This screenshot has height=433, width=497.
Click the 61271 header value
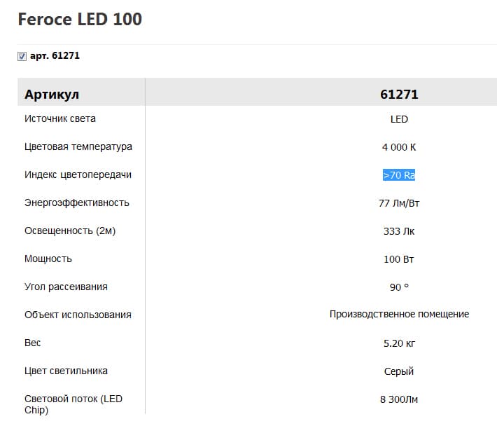coord(399,95)
